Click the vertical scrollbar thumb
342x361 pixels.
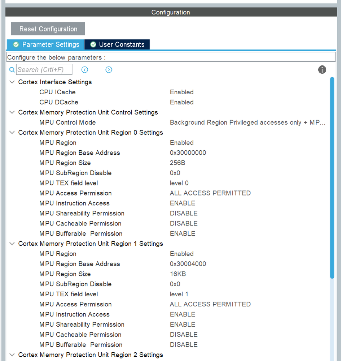pyautogui.click(x=332, y=178)
